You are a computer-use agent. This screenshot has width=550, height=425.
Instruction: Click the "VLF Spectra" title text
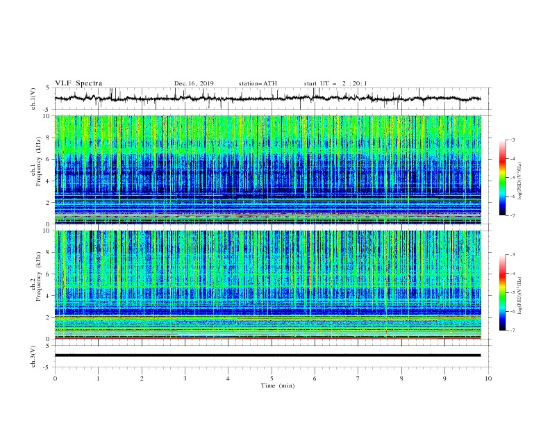78,83
